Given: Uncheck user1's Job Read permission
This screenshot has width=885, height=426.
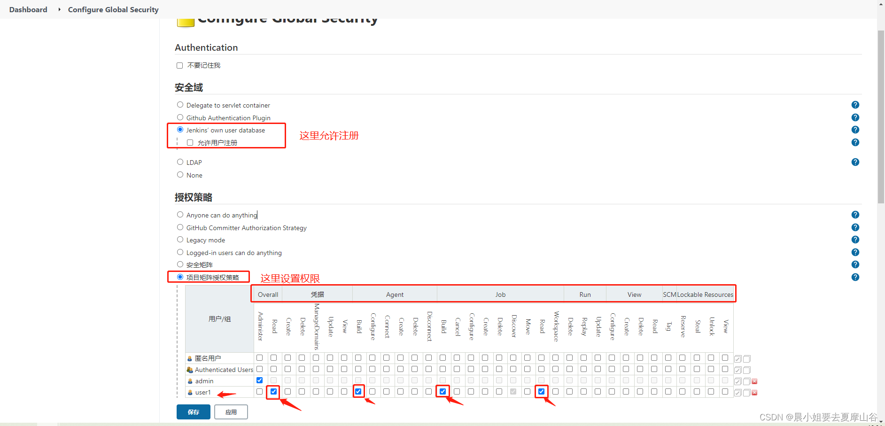Looking at the screenshot, I should coord(541,392).
